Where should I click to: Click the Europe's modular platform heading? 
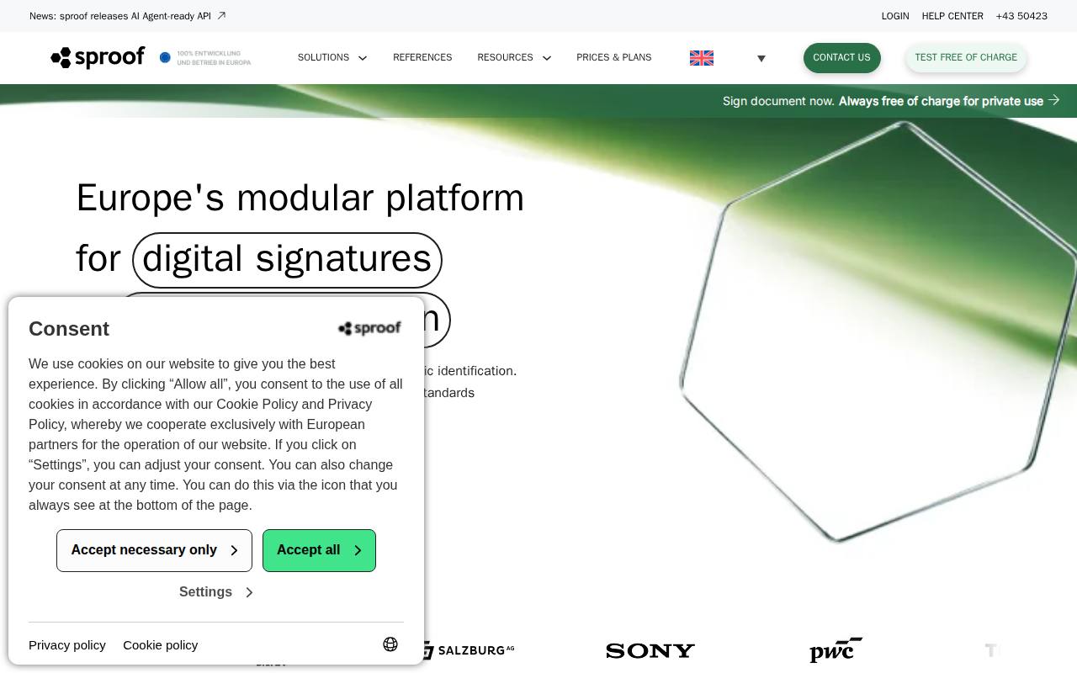click(x=300, y=199)
